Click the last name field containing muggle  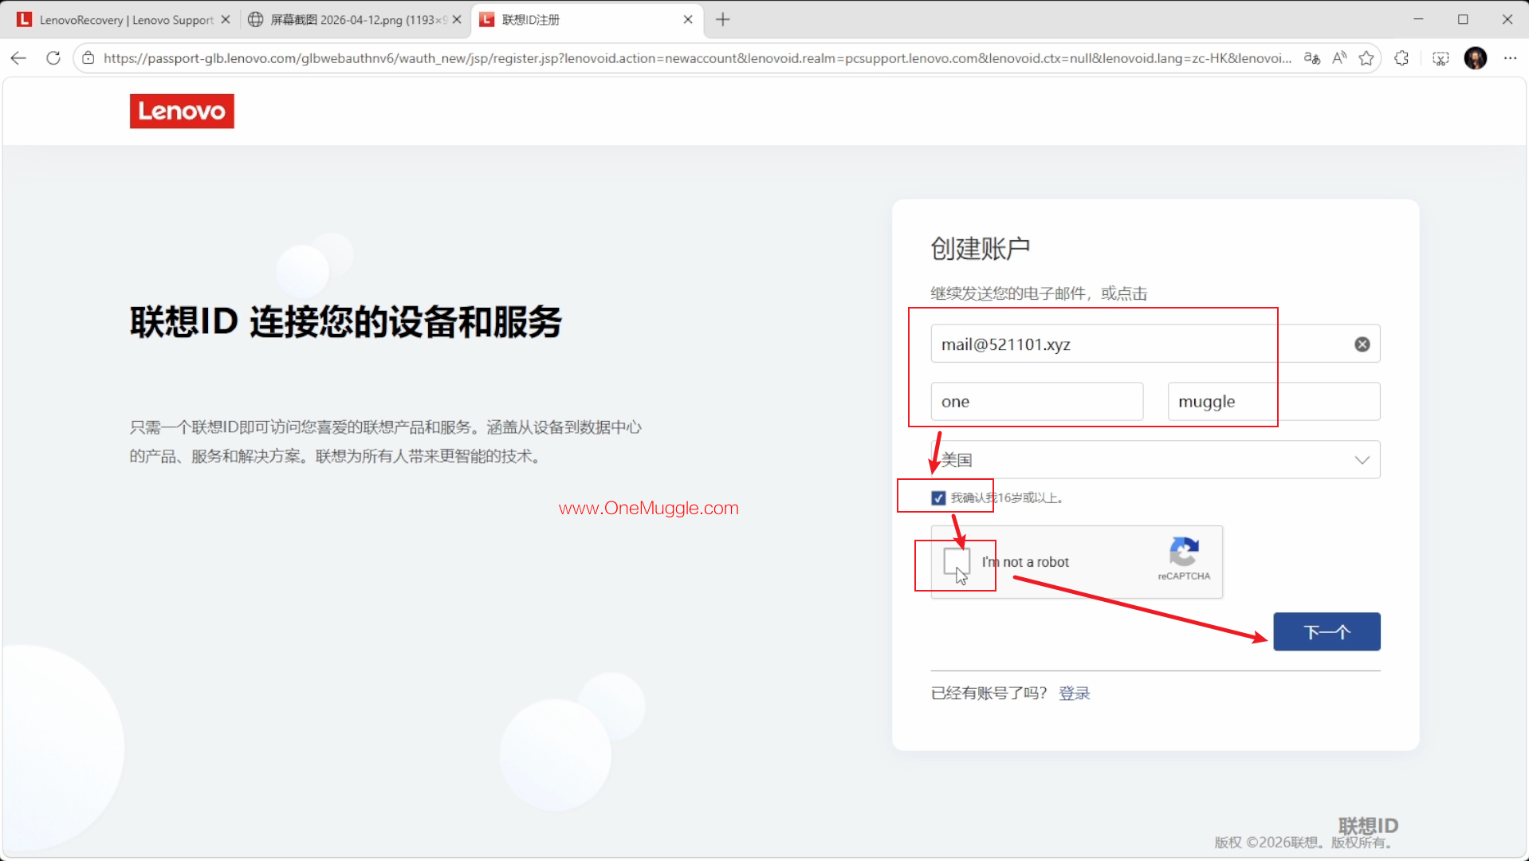(1273, 402)
